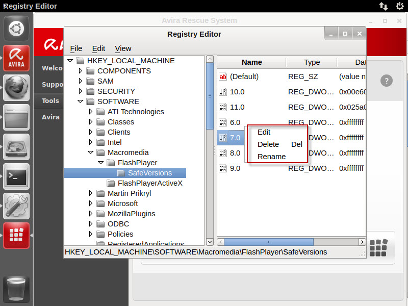Click the SafeVersions folder icon

pyautogui.click(x=121, y=173)
